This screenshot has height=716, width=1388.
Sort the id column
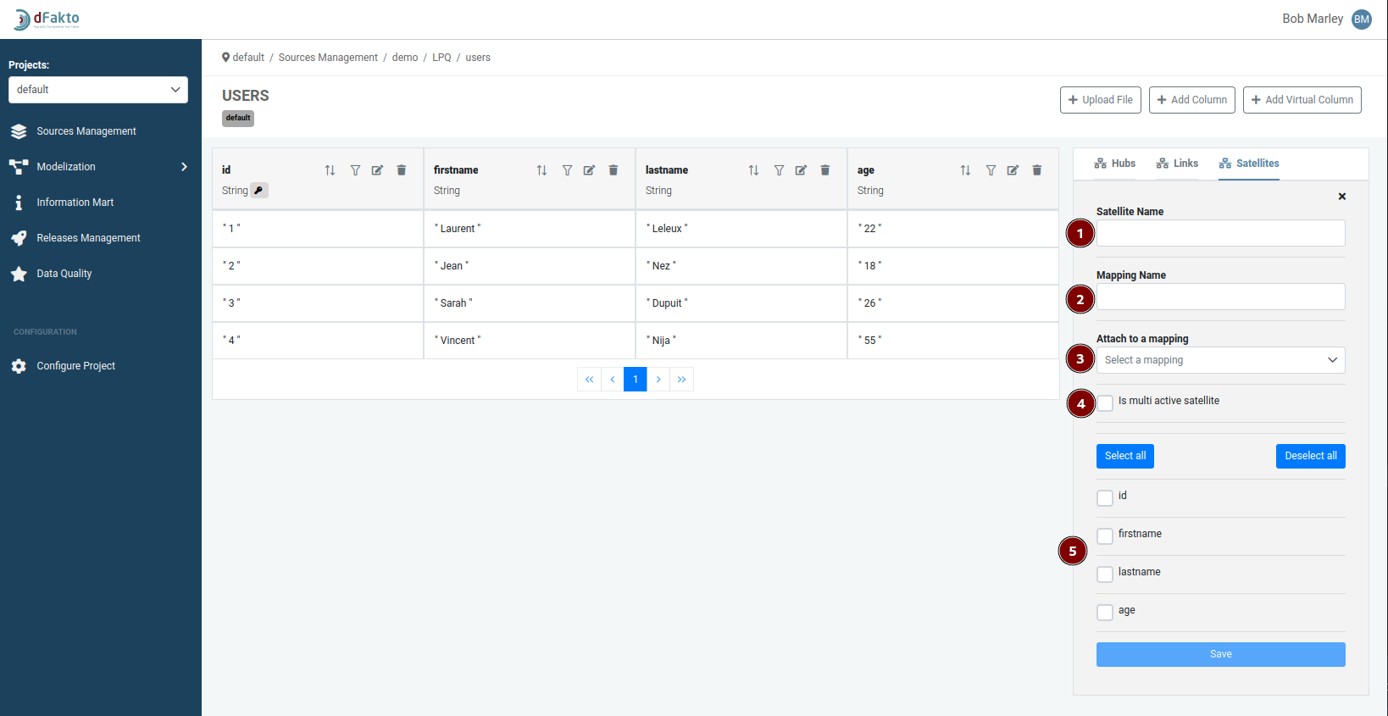click(330, 170)
